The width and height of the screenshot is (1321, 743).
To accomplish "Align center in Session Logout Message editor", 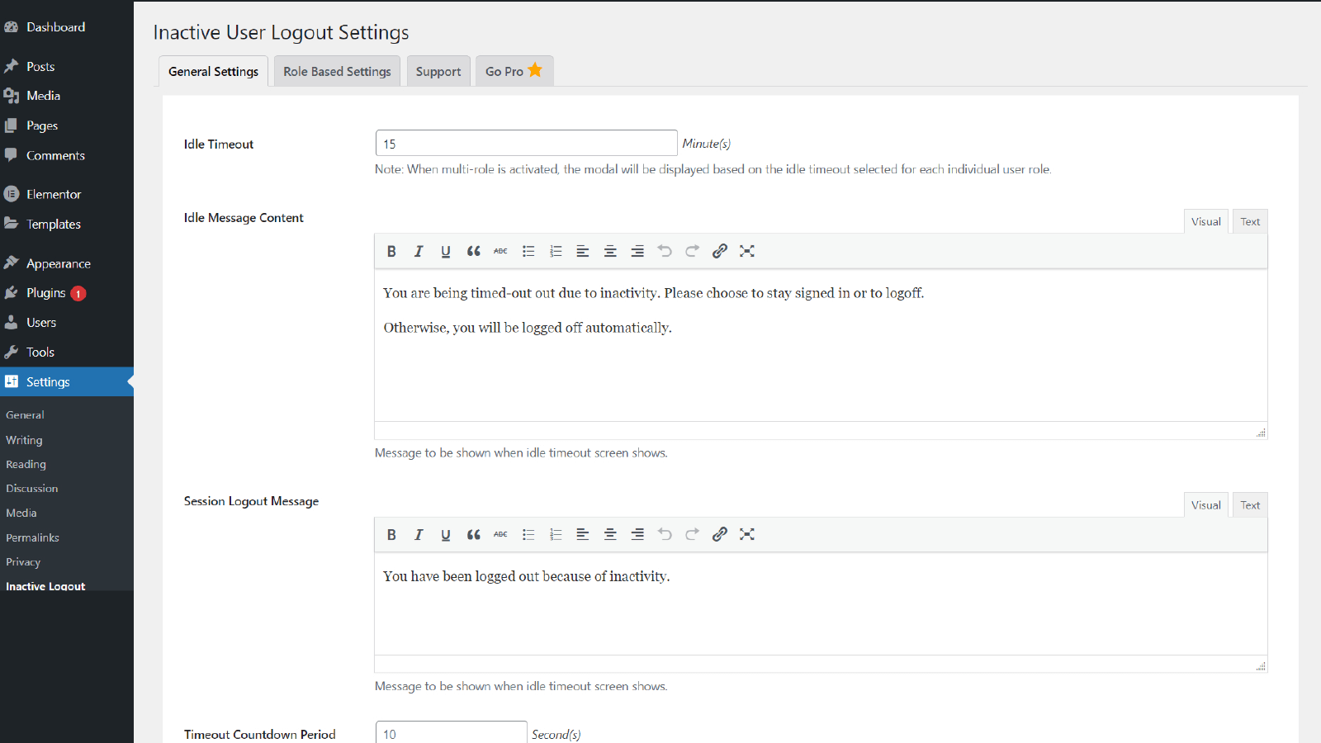I will [610, 534].
